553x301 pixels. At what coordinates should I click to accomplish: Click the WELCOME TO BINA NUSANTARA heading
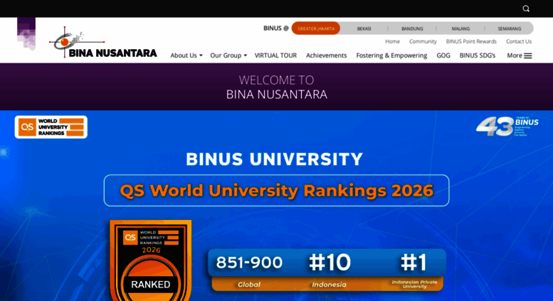276,87
